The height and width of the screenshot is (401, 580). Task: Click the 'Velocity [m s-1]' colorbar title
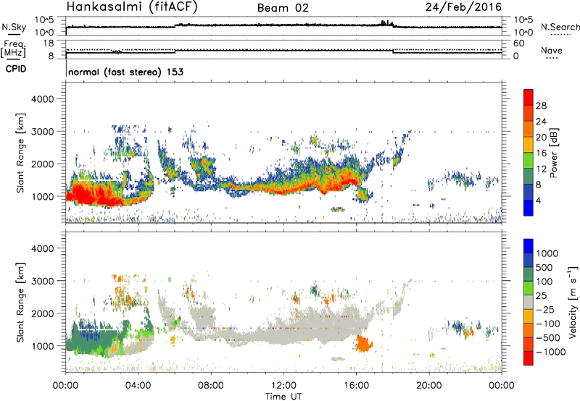tap(573, 302)
